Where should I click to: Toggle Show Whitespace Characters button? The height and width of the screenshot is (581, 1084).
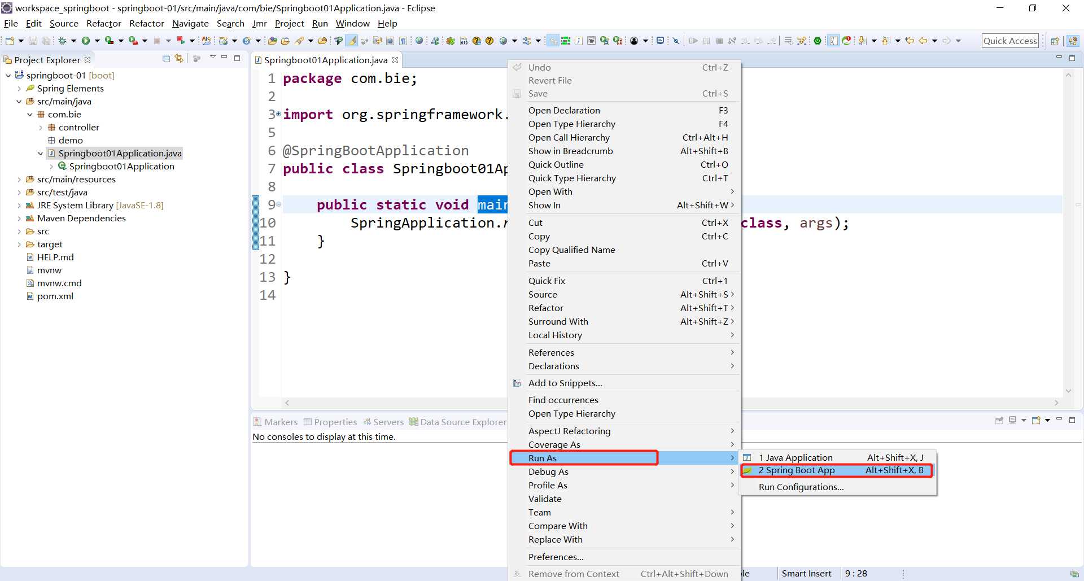point(403,41)
